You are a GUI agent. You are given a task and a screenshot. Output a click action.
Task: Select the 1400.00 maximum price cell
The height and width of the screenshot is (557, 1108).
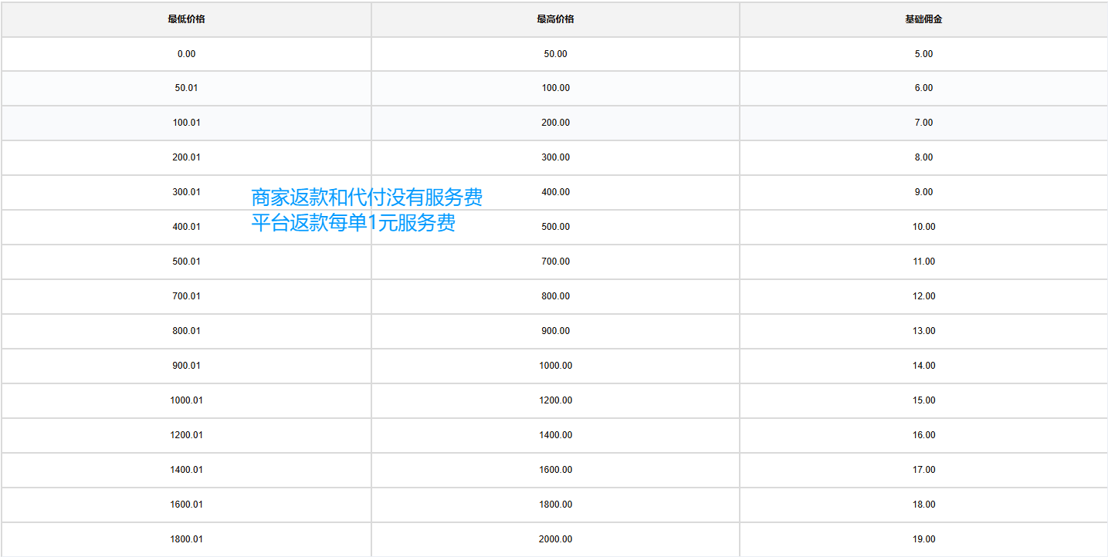pyautogui.click(x=555, y=435)
